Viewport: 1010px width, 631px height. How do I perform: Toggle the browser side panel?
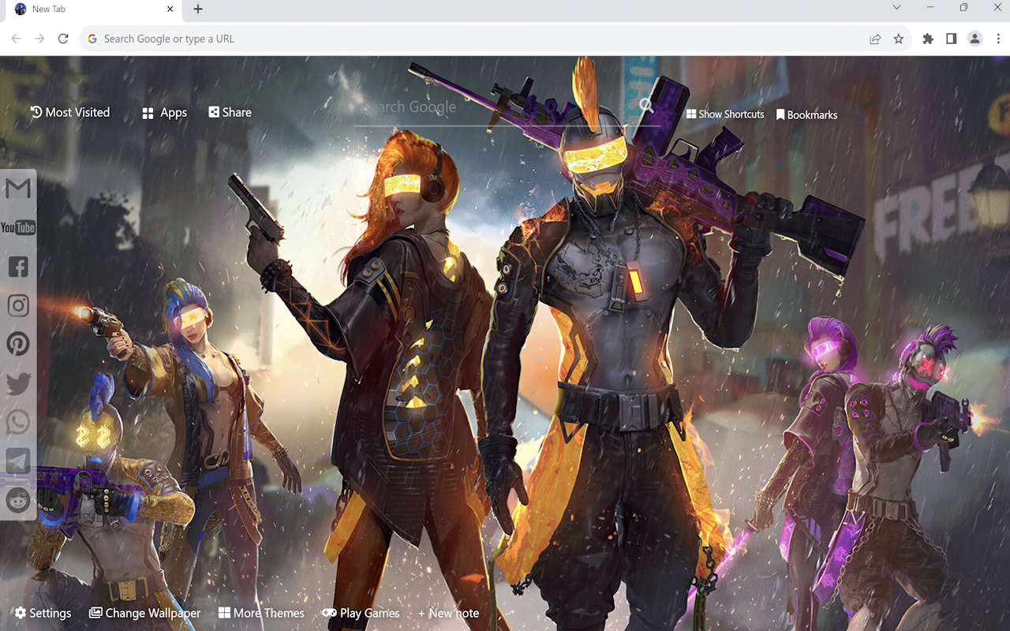click(x=952, y=39)
